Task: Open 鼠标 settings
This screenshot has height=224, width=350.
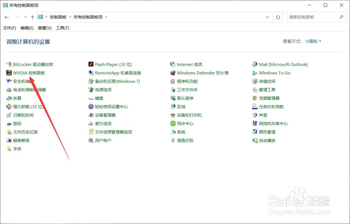Action: (x=17, y=123)
